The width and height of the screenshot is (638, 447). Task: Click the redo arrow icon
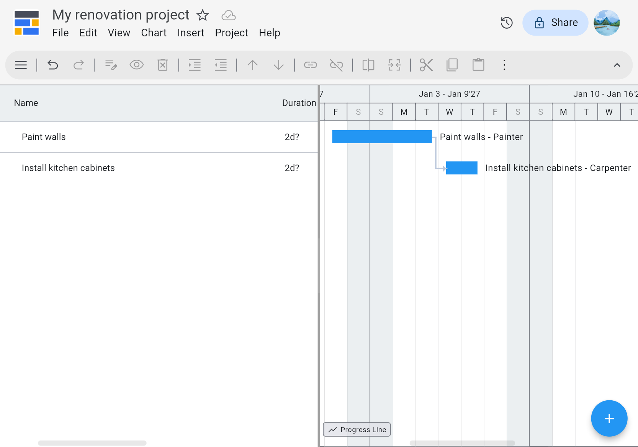[x=79, y=65]
